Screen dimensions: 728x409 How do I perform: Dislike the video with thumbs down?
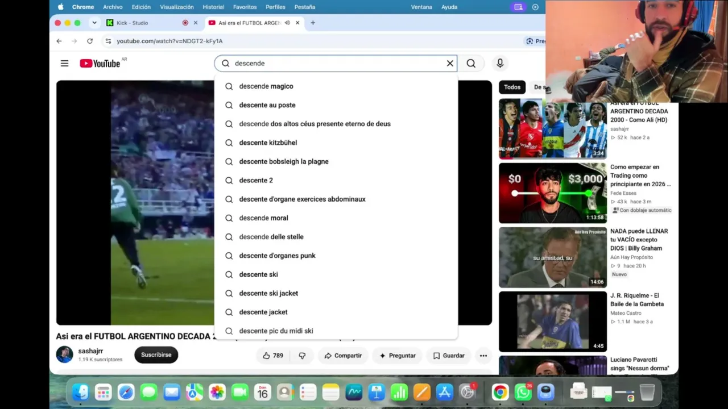(302, 356)
